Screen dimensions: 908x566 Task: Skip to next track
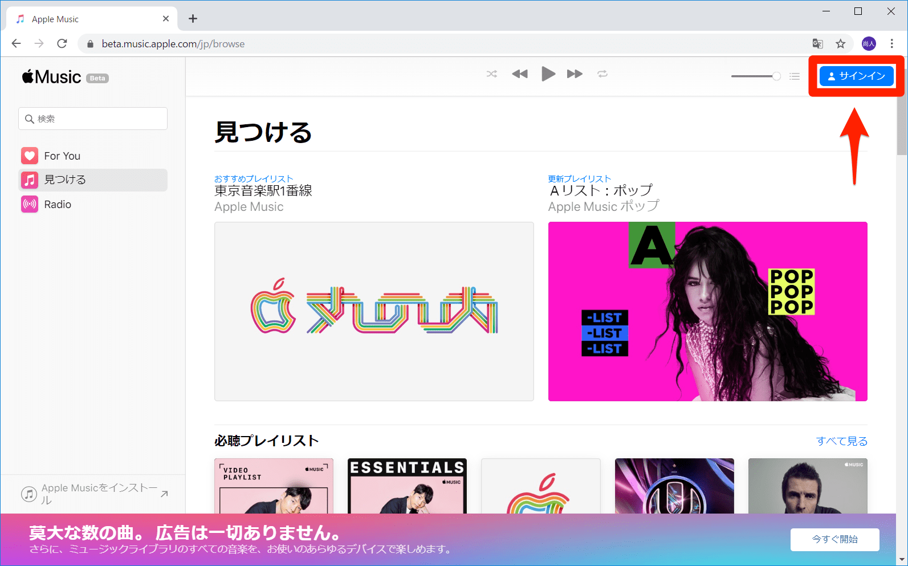point(575,74)
